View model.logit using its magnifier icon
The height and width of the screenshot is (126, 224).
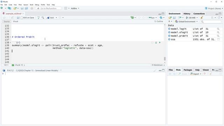click(218, 29)
